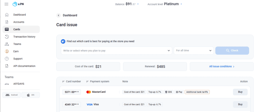The height and width of the screenshot is (112, 257).
Task: Open the AFFDAYS team item
Action: 19,84
